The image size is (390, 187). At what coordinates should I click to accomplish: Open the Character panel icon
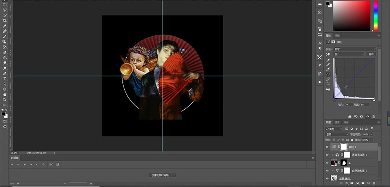point(320,43)
